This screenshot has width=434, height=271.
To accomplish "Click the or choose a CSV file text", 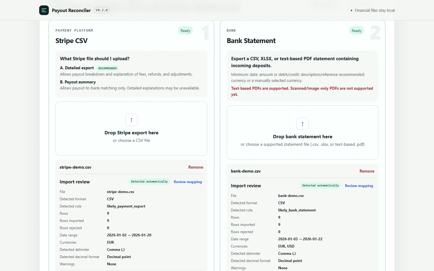I will [x=131, y=140].
